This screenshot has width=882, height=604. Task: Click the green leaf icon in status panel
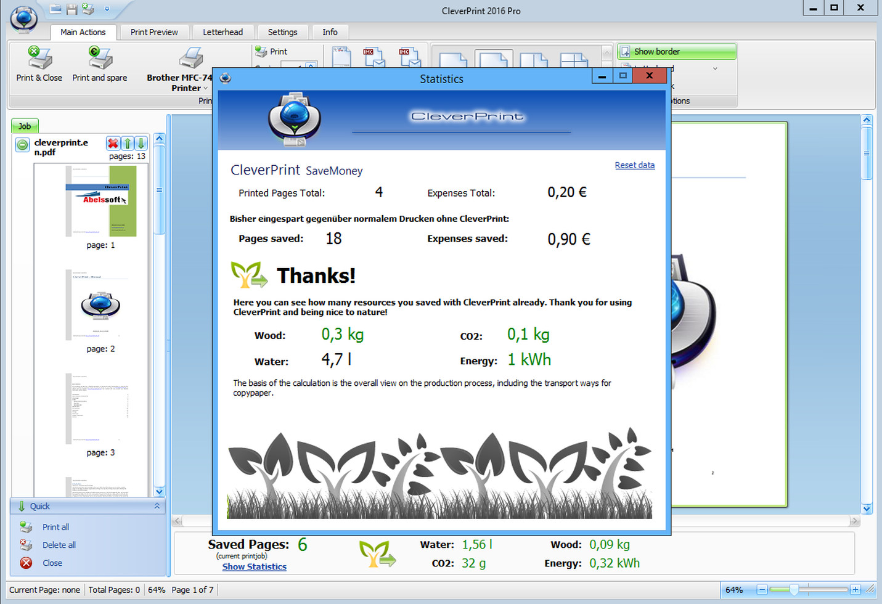tap(377, 553)
